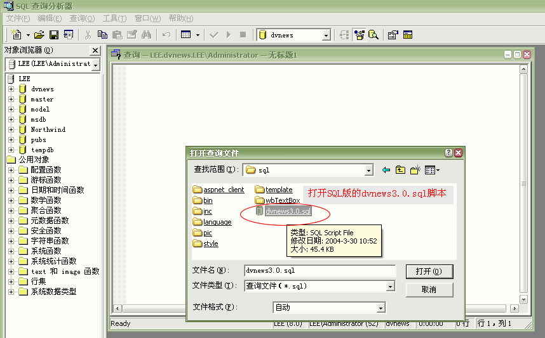Expand the 字符串函数 tree node
This screenshot has width=545, height=338.
coord(11,241)
